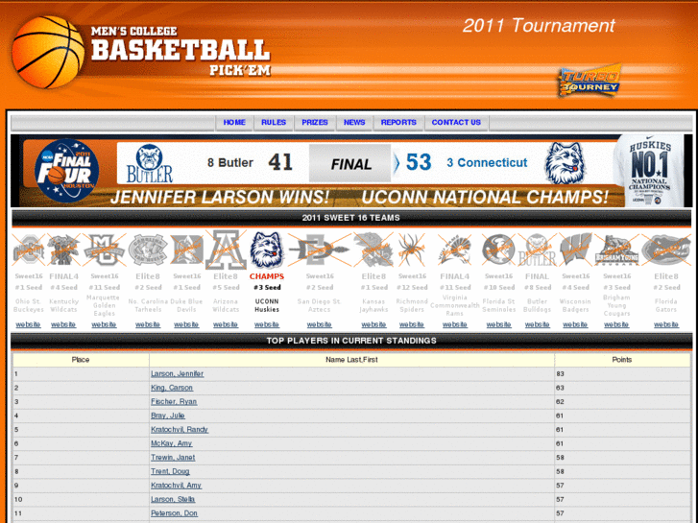Open Marquette Golden Eagles website link

104,324
